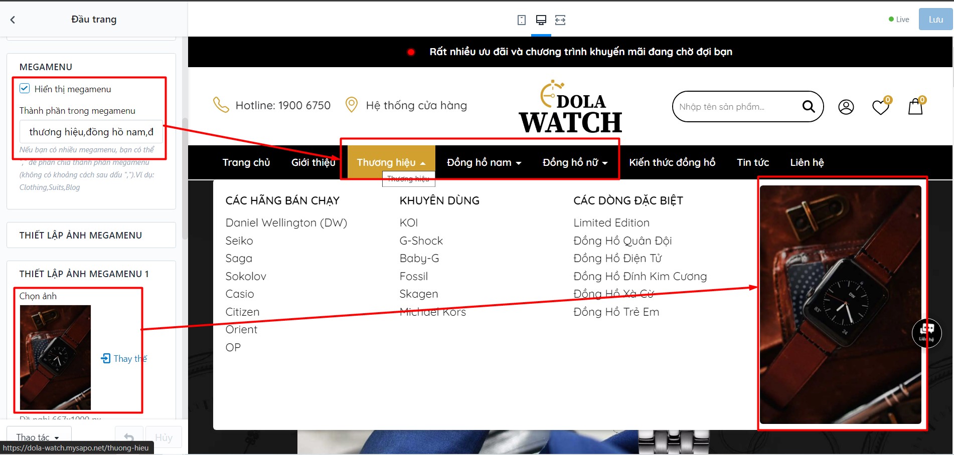Open the Skagen link
The height and width of the screenshot is (455, 954).
[x=419, y=294]
